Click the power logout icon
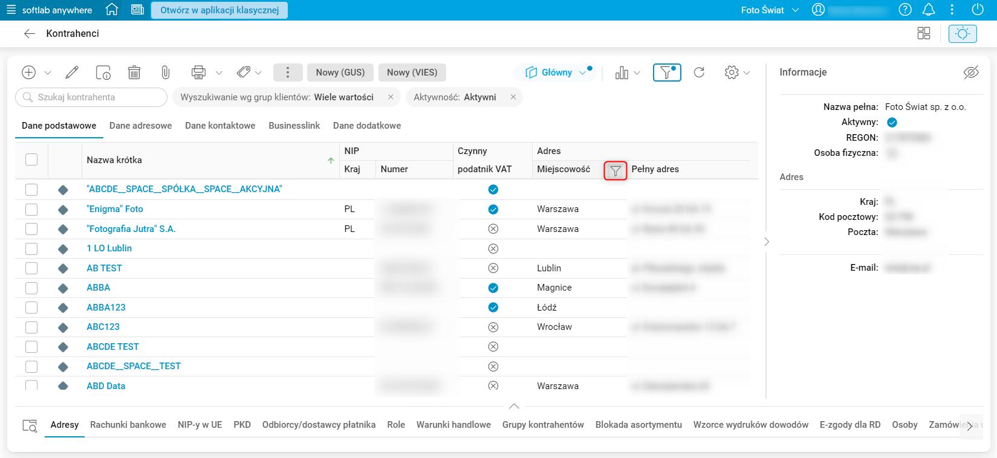The width and height of the screenshot is (997, 458). [x=978, y=10]
